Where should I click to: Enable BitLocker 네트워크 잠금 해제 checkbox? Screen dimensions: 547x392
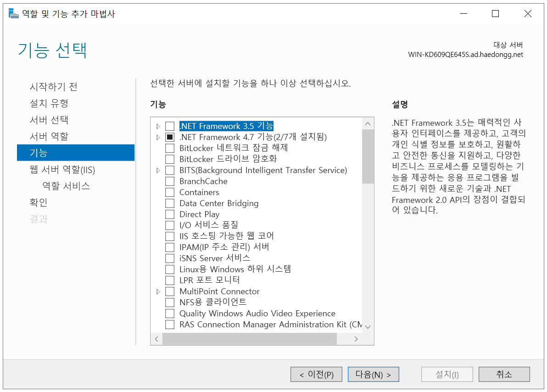pyautogui.click(x=169, y=148)
